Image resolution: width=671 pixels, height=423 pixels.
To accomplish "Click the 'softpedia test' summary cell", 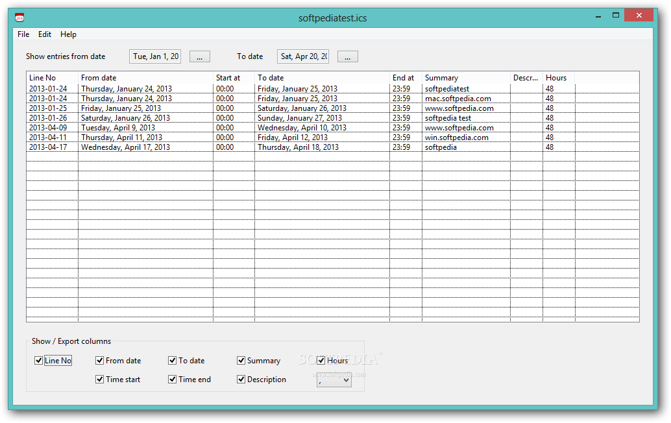I will pos(466,118).
